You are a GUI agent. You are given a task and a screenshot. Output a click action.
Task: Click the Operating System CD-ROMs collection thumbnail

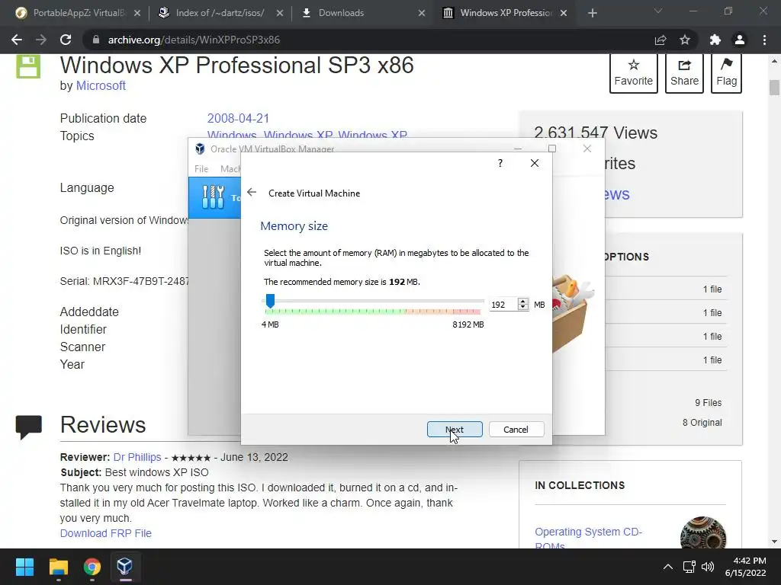[702, 532]
